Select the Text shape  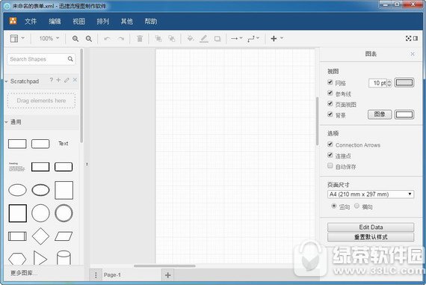tap(64, 144)
